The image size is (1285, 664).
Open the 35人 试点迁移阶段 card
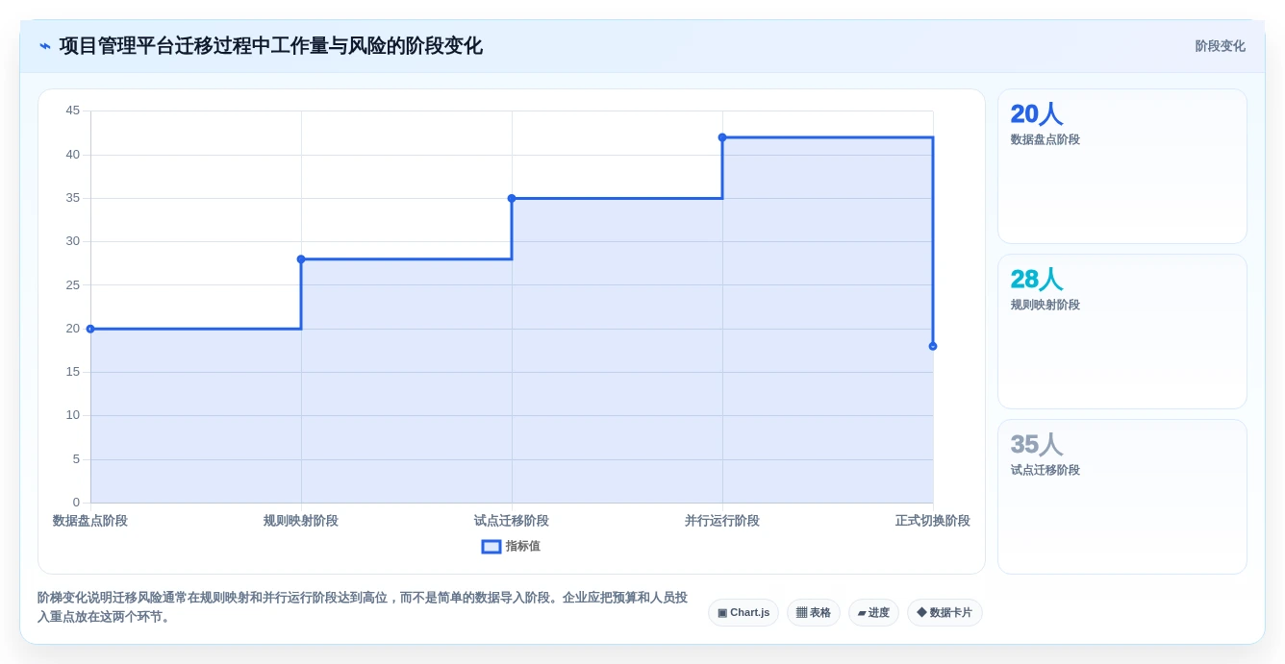[x=1122, y=497]
